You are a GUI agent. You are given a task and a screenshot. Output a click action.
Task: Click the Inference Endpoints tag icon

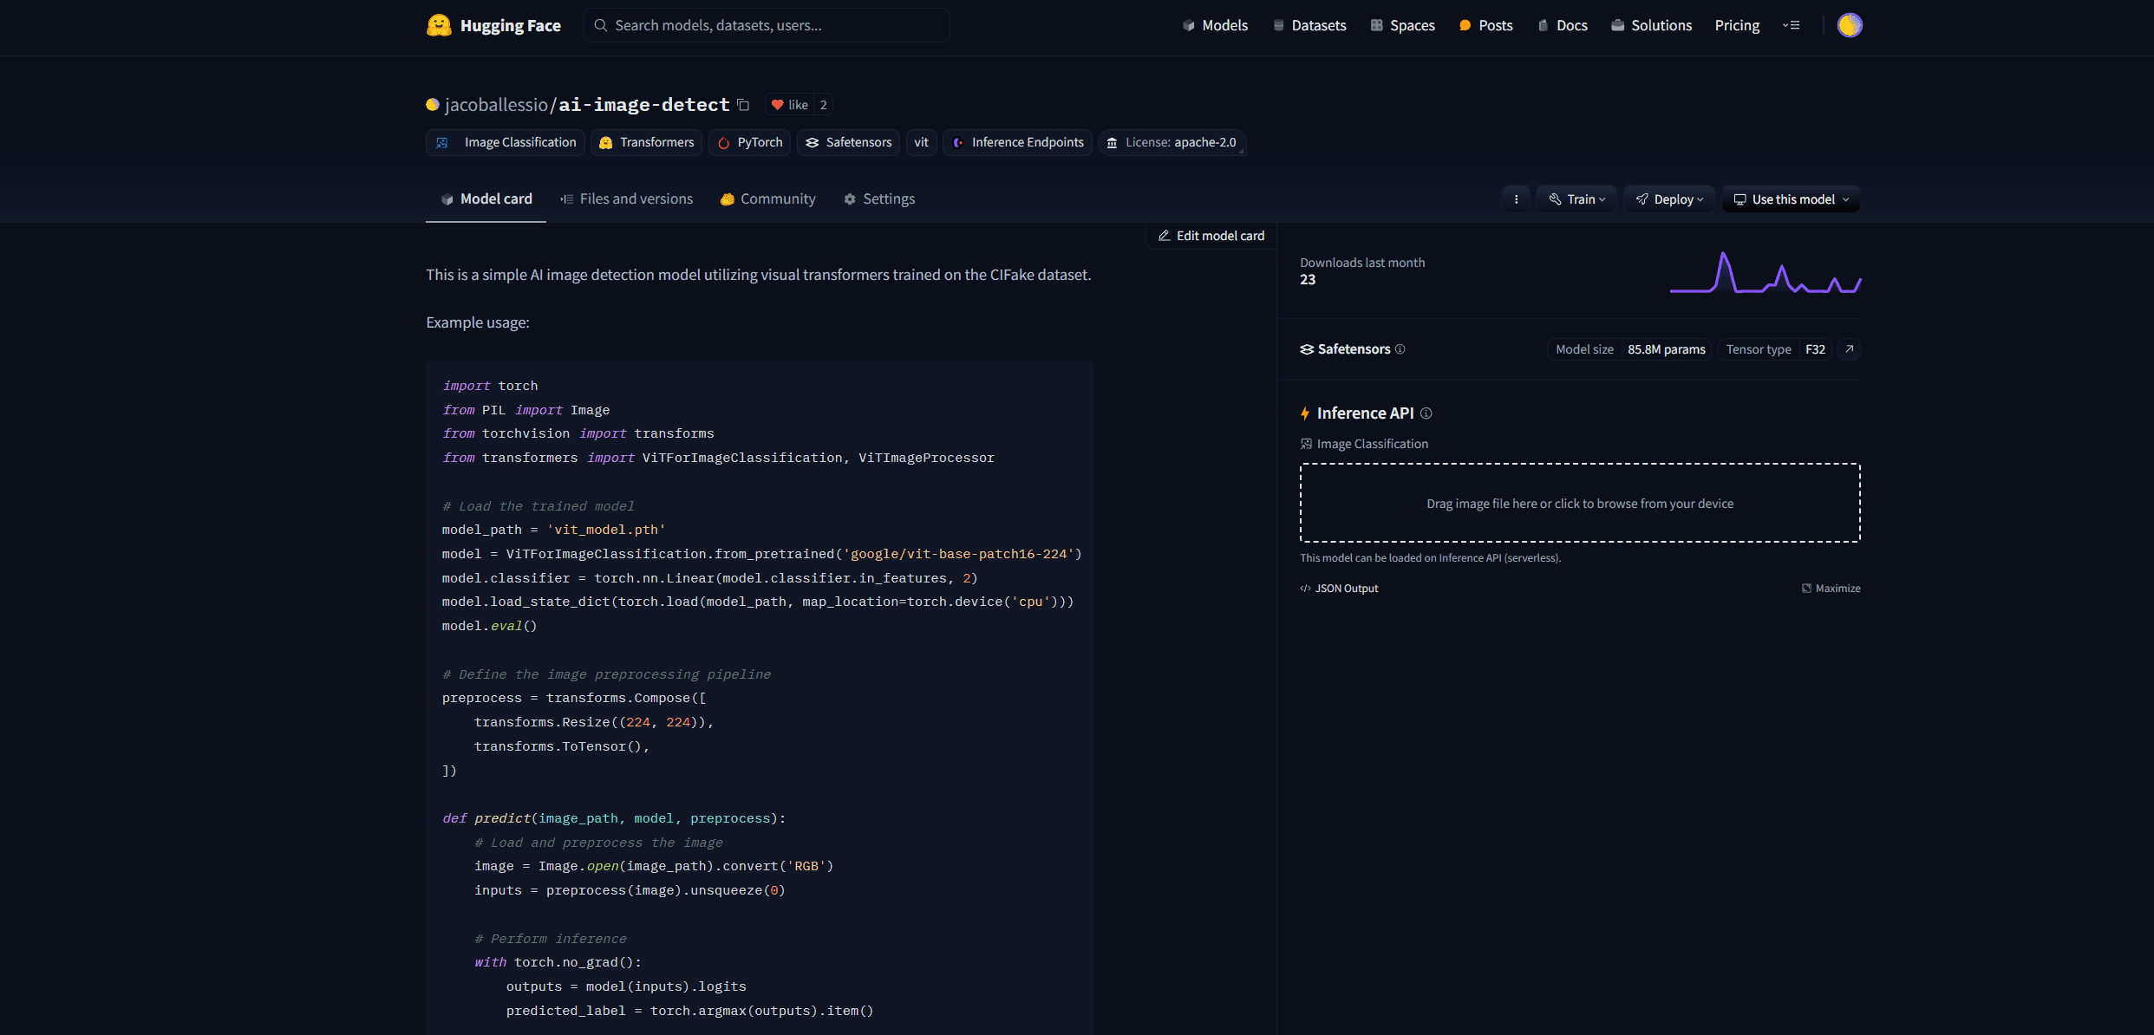click(x=957, y=141)
